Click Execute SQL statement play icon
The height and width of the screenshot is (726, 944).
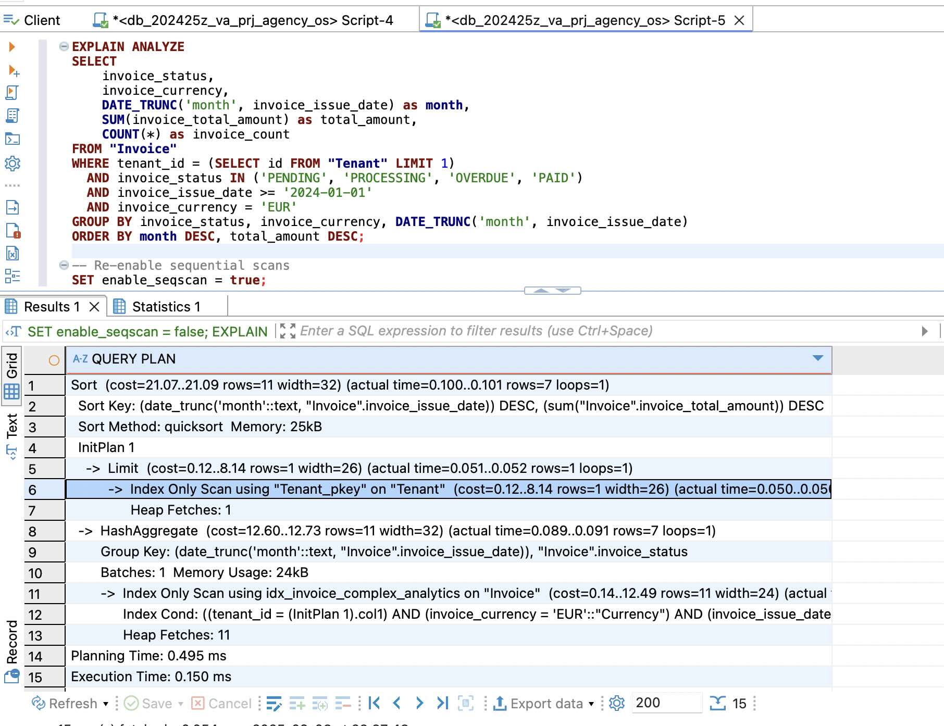tap(12, 47)
